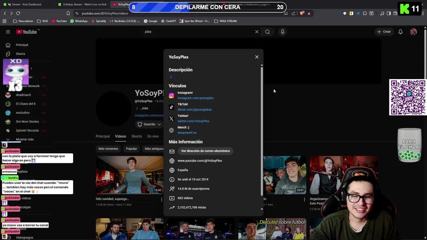Screen dimensions: 427x240
Task: Switch to Stream - Kick Dashboard tab
Action: (27, 4)
